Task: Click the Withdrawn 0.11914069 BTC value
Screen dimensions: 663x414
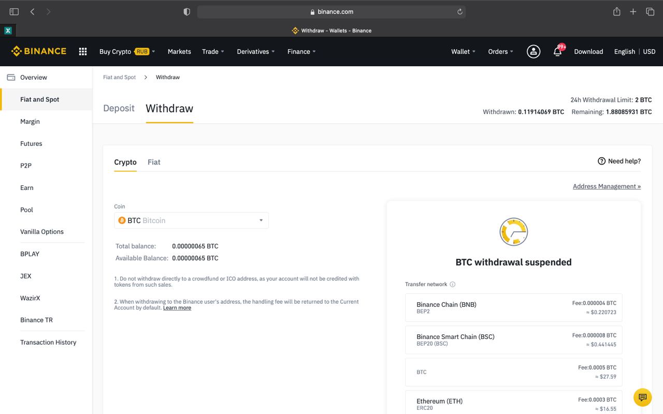Action: [541, 112]
